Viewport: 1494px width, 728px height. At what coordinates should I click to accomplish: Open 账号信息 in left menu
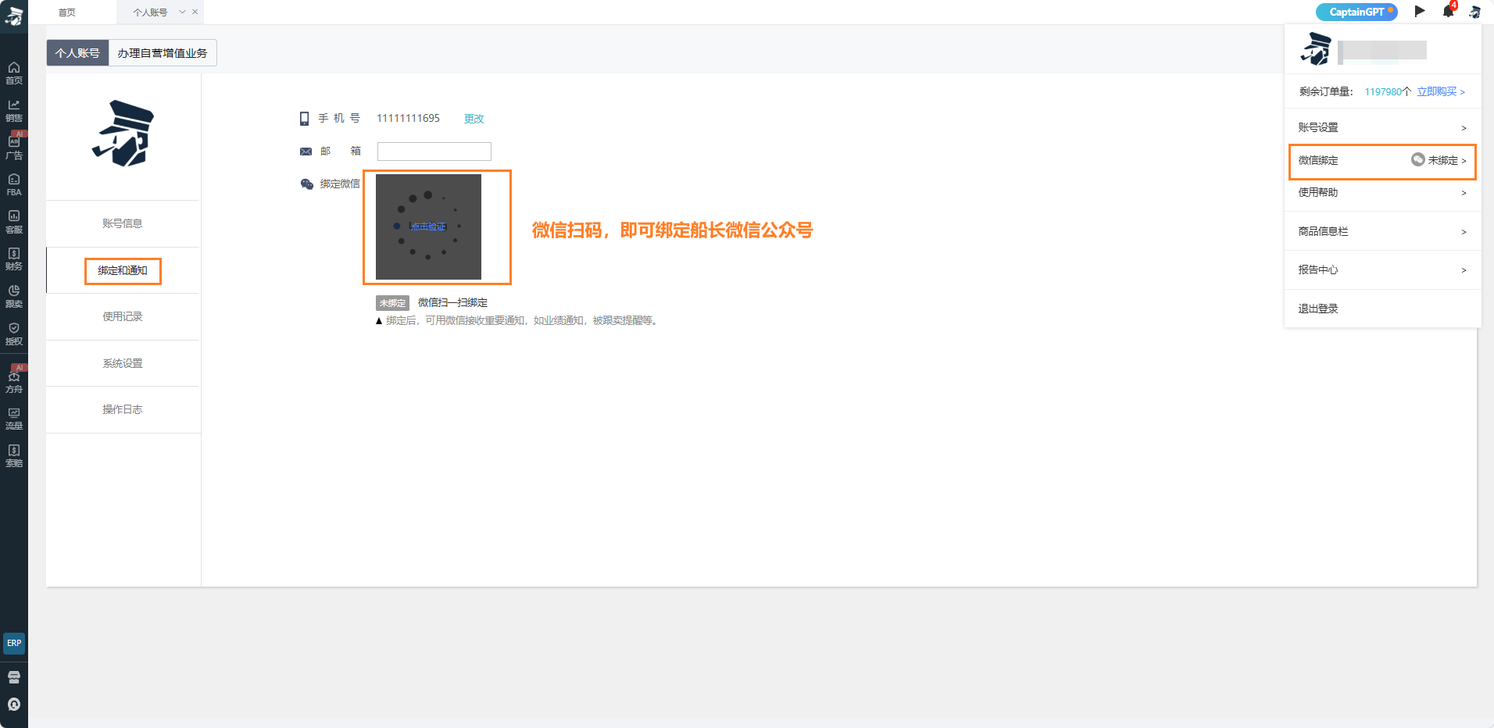(x=123, y=223)
